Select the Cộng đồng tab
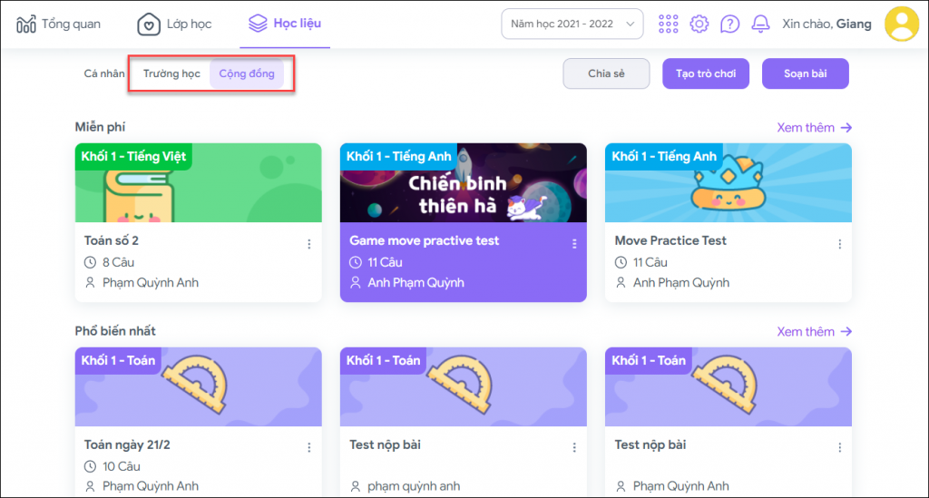929x498 pixels. tap(247, 73)
